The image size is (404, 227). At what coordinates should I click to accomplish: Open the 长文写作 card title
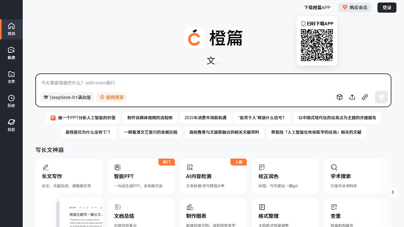point(52,176)
